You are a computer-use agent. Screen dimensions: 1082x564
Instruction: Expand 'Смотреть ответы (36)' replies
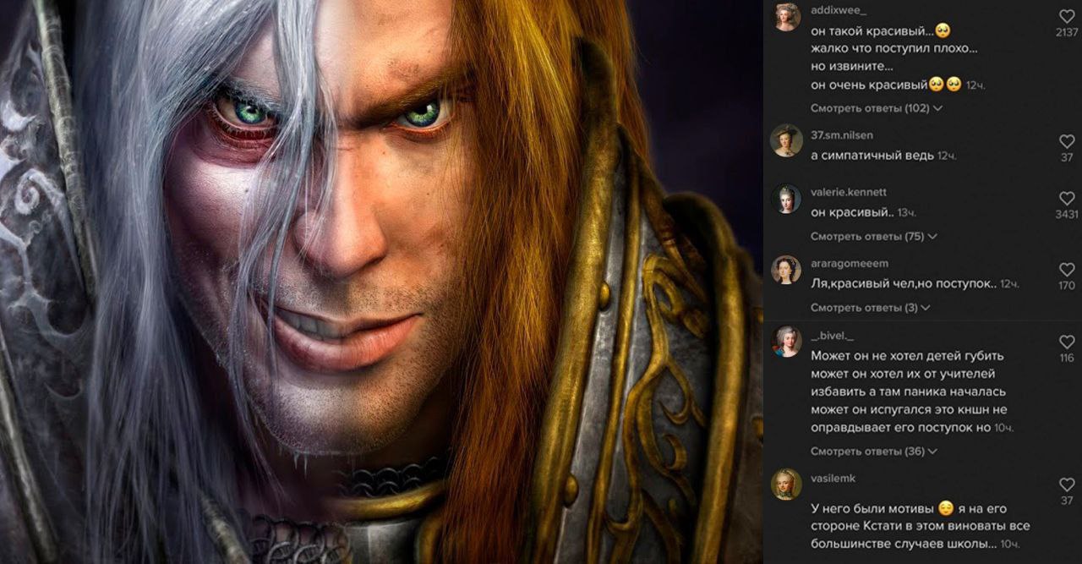pos(874,452)
